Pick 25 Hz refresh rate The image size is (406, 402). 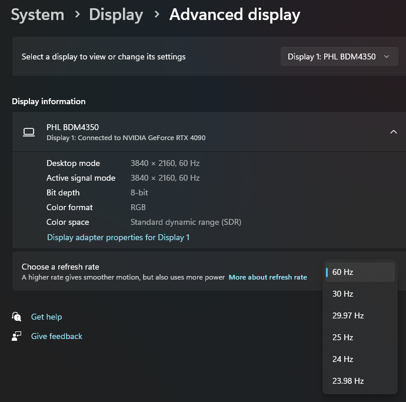(360, 337)
